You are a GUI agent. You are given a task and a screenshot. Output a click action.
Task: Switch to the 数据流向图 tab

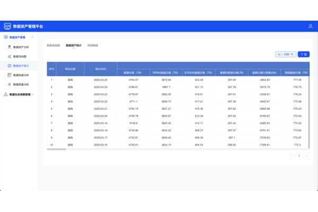tap(54, 46)
